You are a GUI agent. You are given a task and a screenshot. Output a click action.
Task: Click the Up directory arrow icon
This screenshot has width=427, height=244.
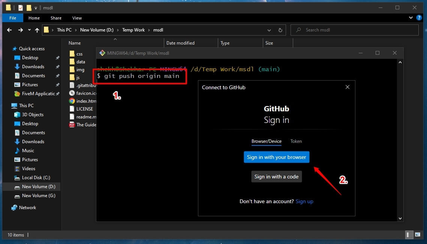[37, 30]
